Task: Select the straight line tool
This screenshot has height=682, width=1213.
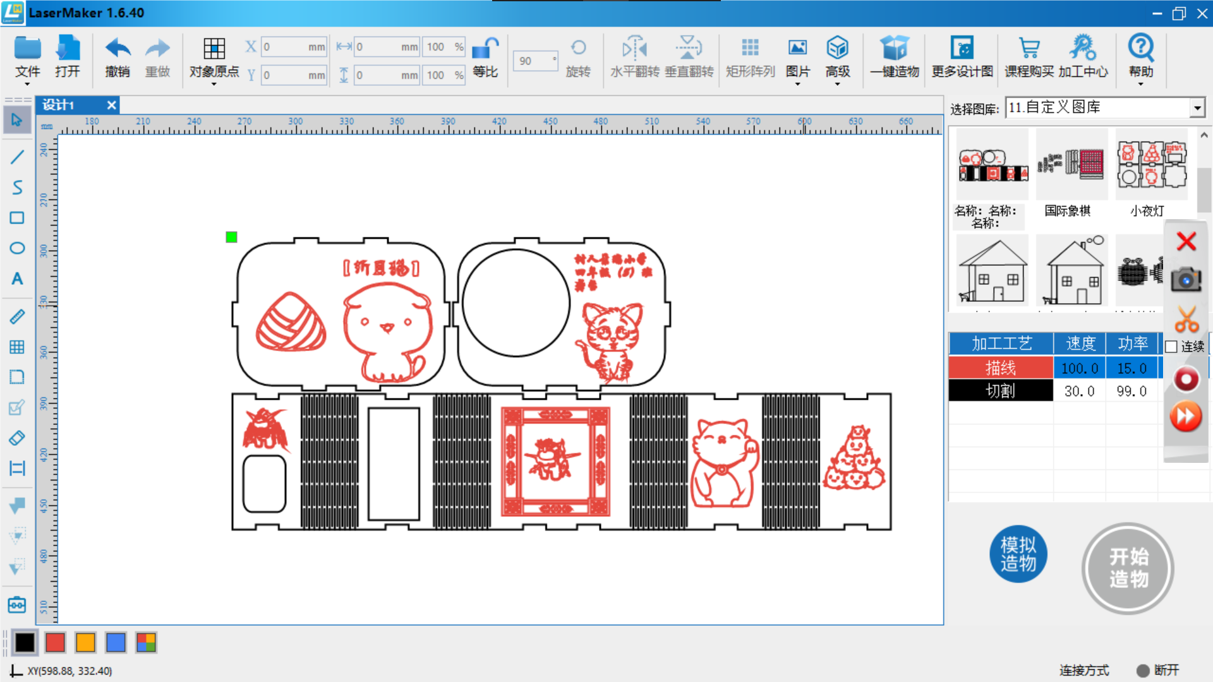Action: click(17, 157)
